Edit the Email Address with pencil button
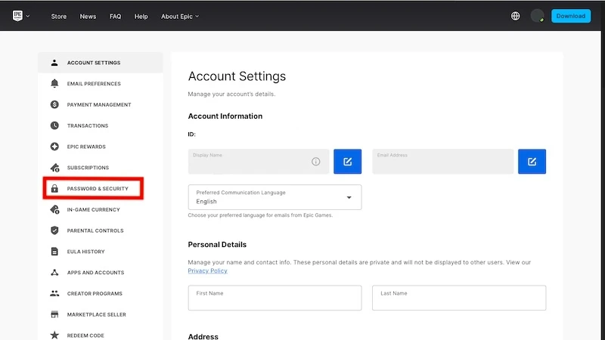 coord(532,162)
